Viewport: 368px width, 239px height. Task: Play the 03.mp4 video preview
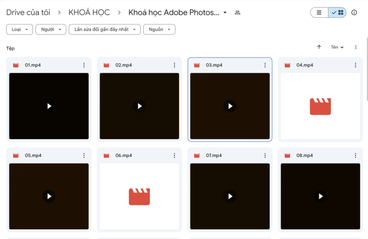(x=230, y=106)
